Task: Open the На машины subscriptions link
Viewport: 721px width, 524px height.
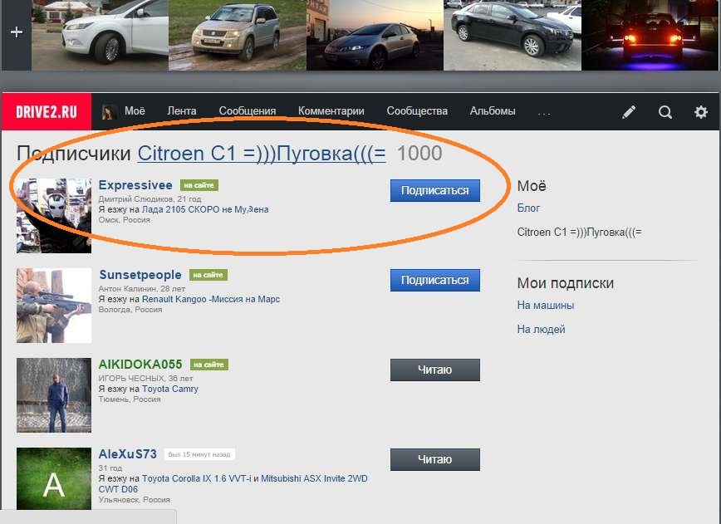Action: (x=546, y=305)
